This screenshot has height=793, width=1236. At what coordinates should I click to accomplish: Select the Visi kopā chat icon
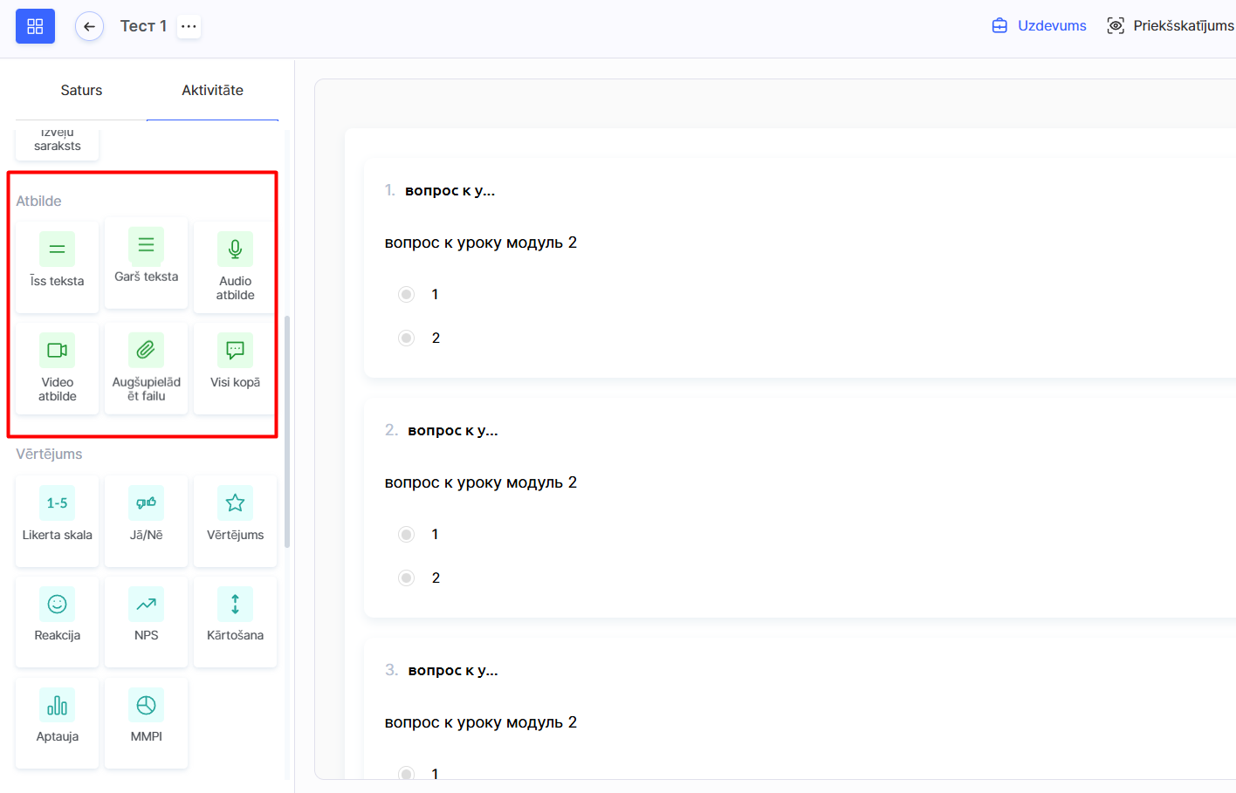tap(235, 351)
